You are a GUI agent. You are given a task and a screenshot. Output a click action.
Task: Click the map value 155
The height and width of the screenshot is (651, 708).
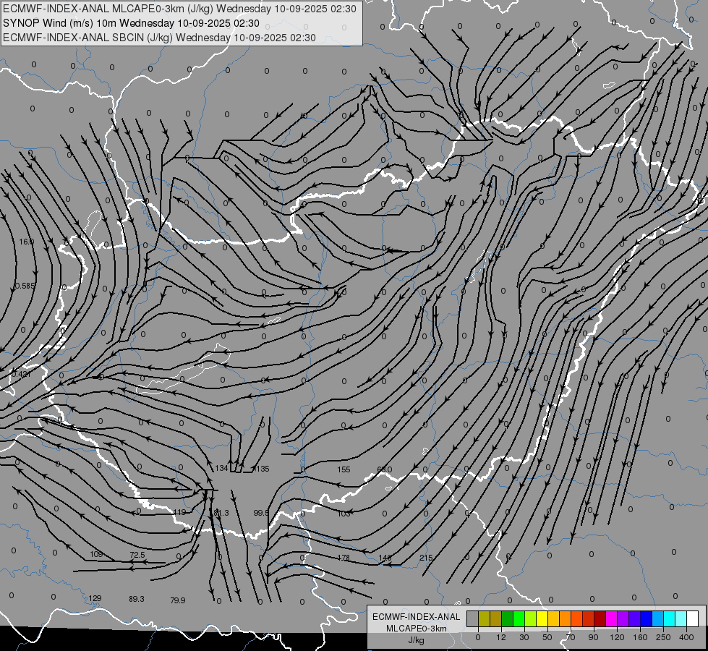click(x=344, y=469)
